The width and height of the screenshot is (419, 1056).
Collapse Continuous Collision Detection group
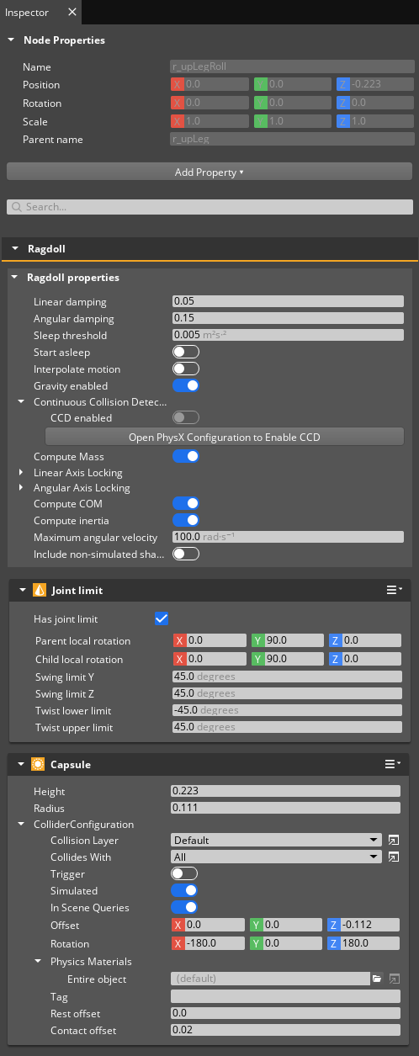[x=22, y=402]
